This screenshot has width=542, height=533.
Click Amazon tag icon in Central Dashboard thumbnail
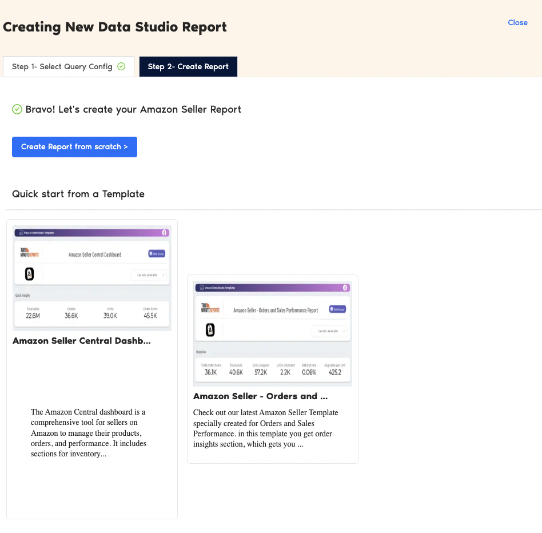pyautogui.click(x=30, y=275)
